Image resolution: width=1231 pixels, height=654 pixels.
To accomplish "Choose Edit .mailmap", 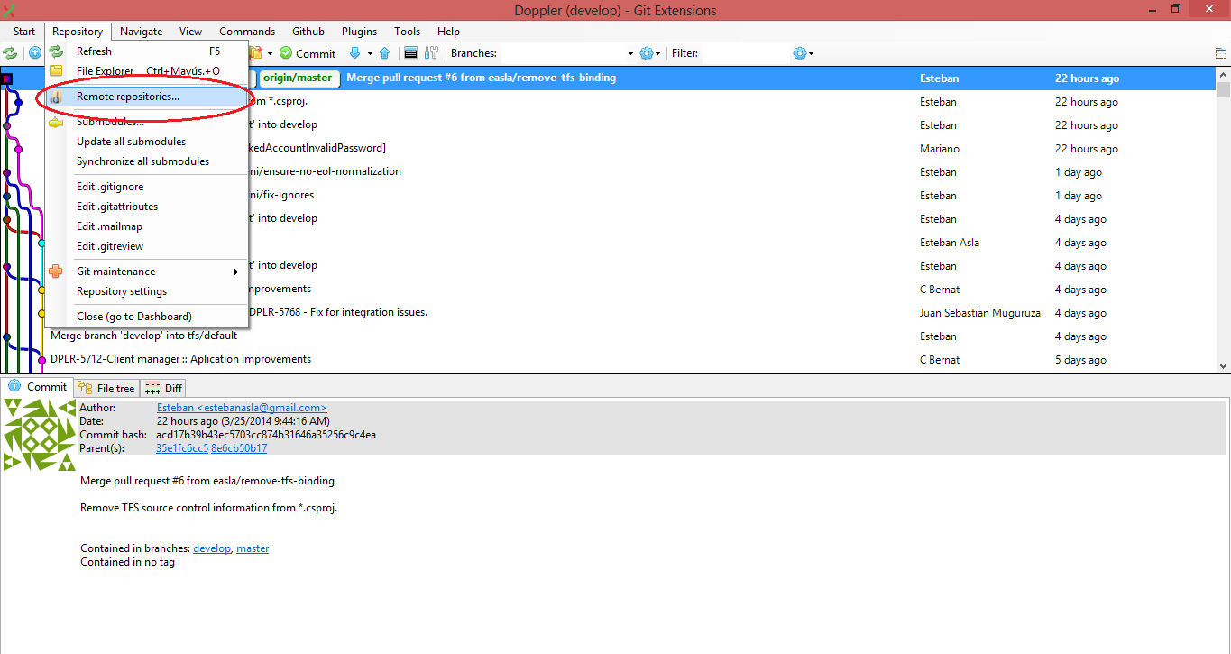I will [x=146, y=226].
